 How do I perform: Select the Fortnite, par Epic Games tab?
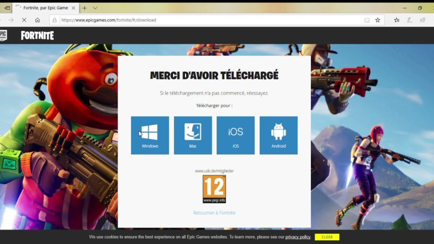coord(44,8)
